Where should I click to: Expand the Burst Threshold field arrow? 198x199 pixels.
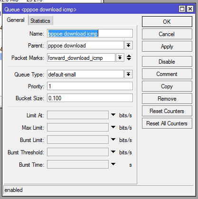point(113,152)
